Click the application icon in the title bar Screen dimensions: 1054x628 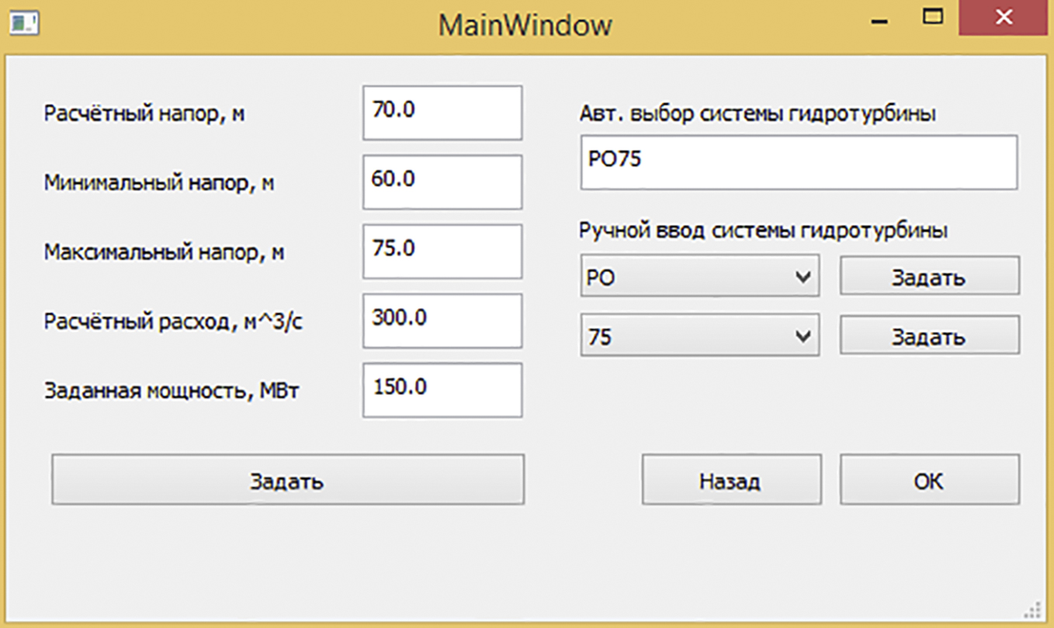click(x=23, y=23)
